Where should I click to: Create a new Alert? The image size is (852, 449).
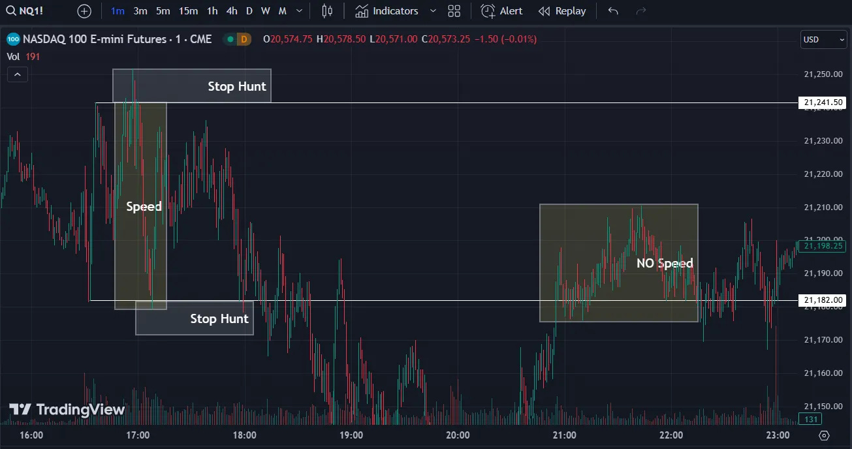501,10
